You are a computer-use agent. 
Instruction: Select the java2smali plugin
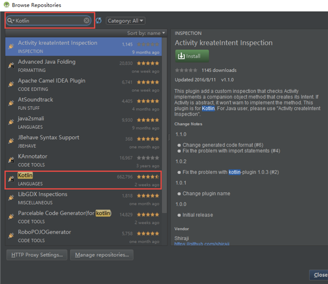coord(83,122)
